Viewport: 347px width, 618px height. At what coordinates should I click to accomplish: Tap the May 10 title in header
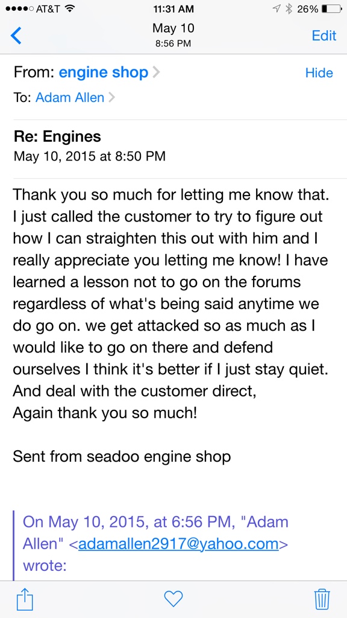(173, 28)
